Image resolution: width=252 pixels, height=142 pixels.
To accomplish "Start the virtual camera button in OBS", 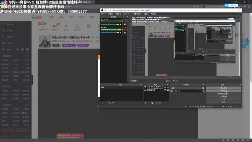I will (x=224, y=94).
